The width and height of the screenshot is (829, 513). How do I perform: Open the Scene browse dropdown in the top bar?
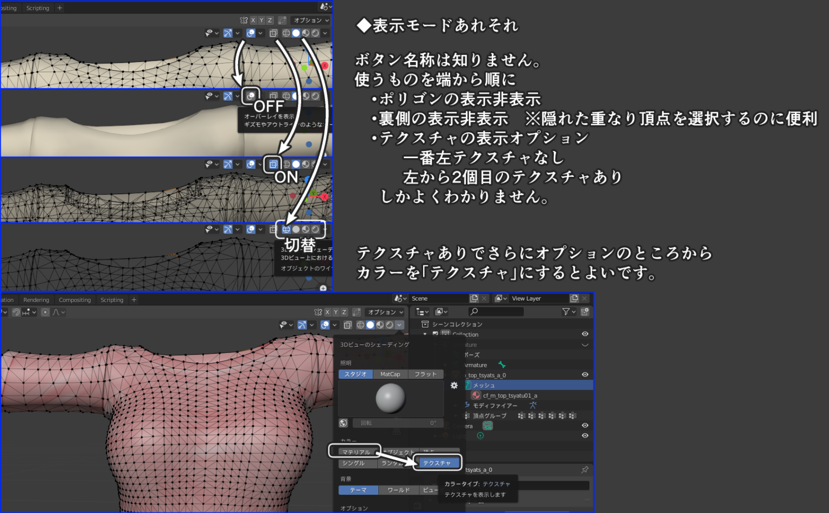[399, 298]
